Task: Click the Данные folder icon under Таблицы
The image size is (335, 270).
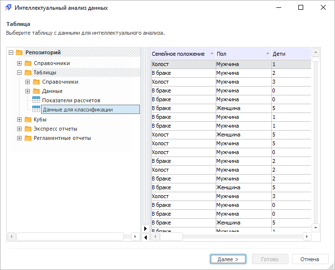Action: click(x=36, y=91)
